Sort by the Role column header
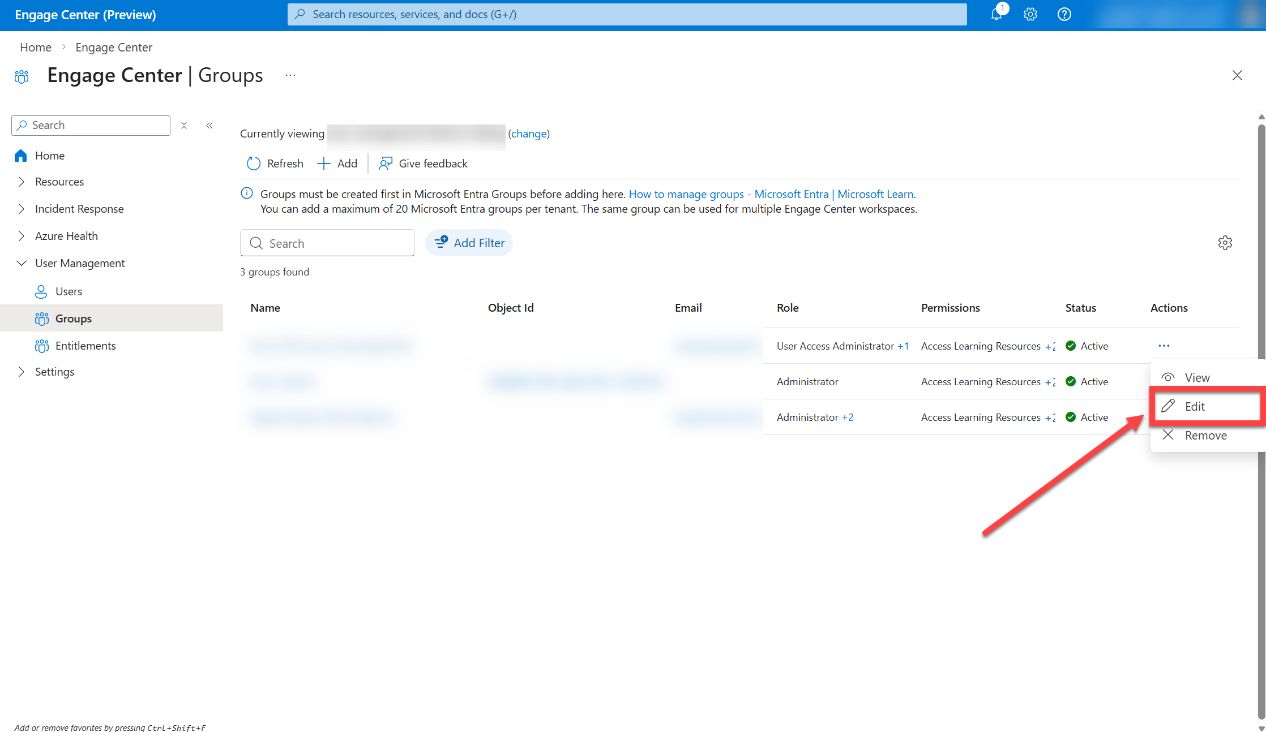Screen dimensions: 1266x732 [x=788, y=308]
